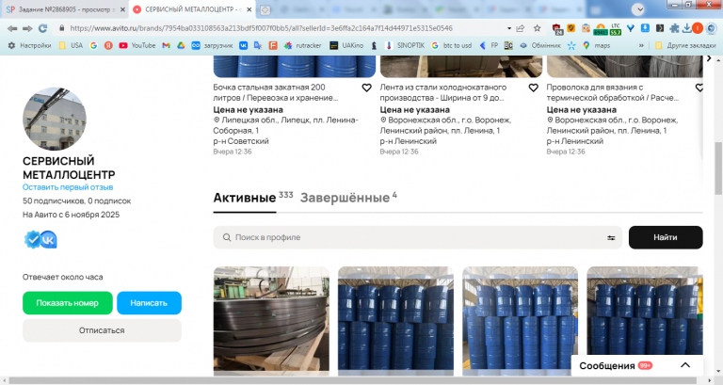Open Лента из стали холоднокатаного listing
723x385 pixels.
point(443,92)
